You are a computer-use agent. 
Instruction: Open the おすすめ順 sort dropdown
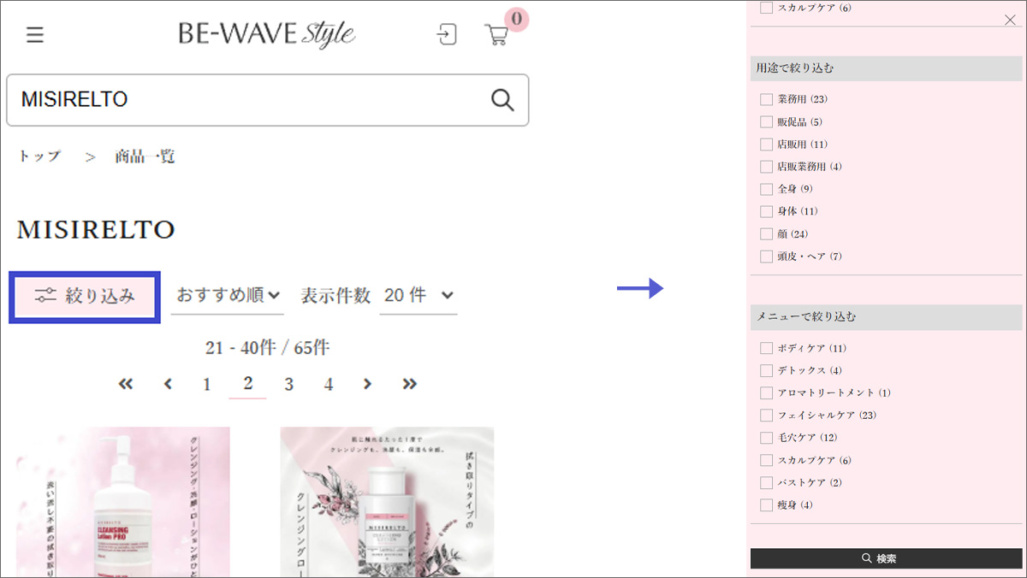[x=228, y=295]
